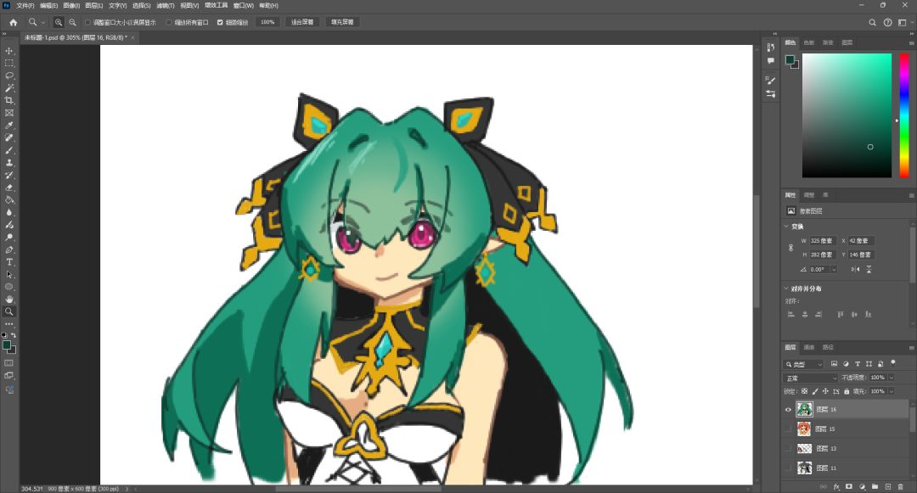Screen dimensions: 917x493
Task: Create a new group folder
Action: click(x=875, y=486)
